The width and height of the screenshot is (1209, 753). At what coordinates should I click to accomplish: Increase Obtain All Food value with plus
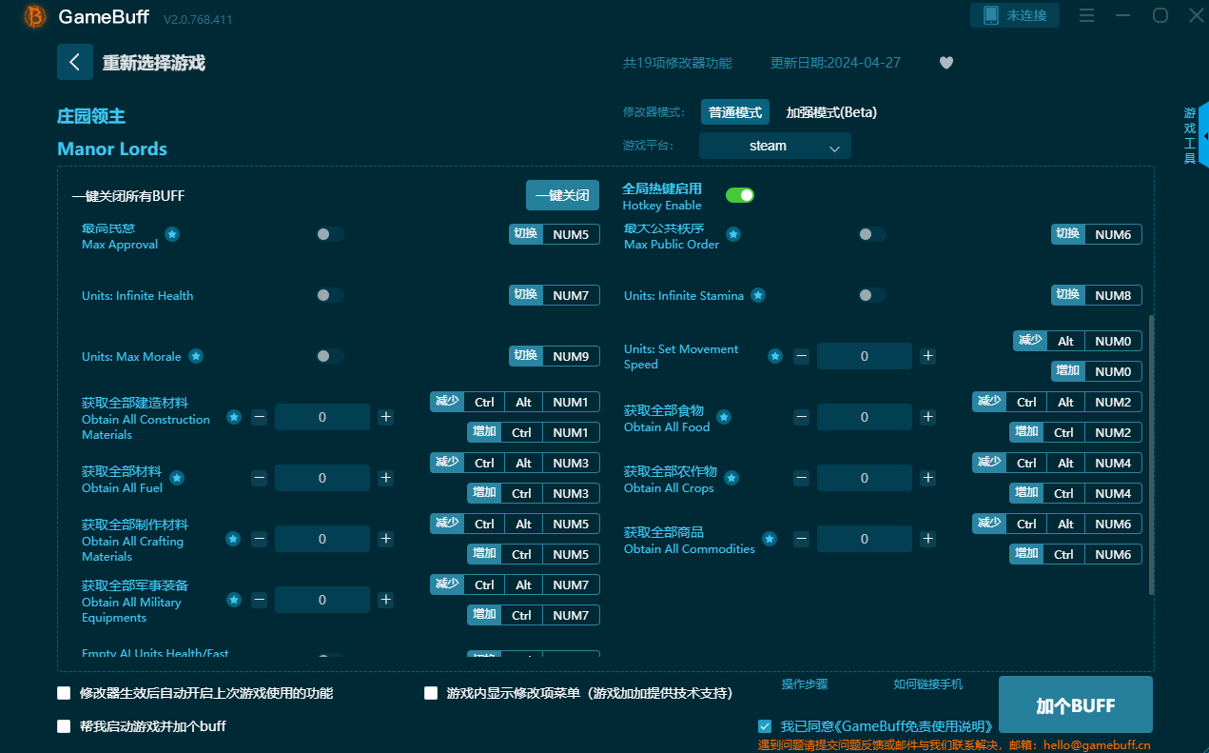click(x=927, y=417)
